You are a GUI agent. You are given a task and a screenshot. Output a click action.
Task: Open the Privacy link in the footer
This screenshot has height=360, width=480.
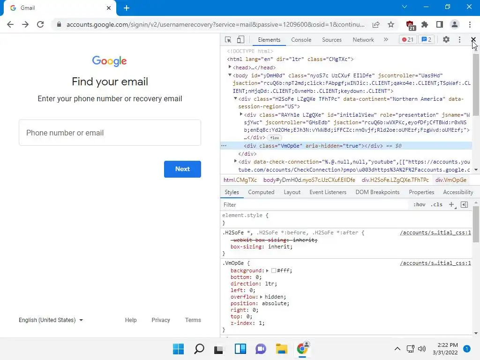[161, 320]
